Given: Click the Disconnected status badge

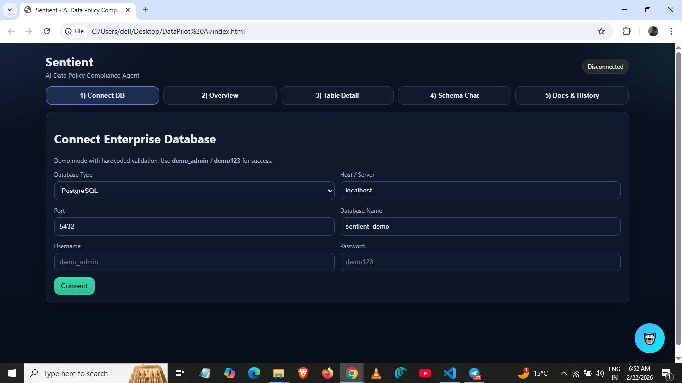Looking at the screenshot, I should [605, 67].
